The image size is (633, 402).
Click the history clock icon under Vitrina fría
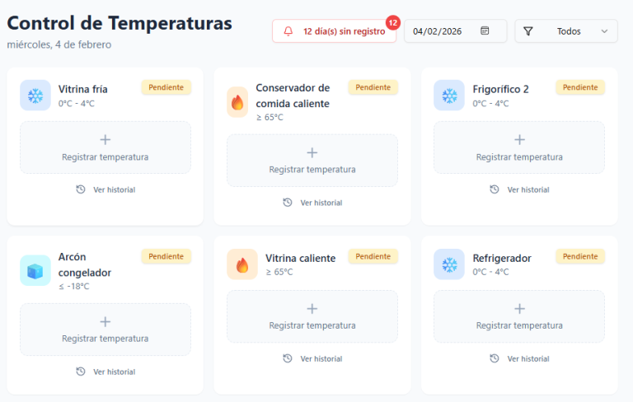[81, 189]
